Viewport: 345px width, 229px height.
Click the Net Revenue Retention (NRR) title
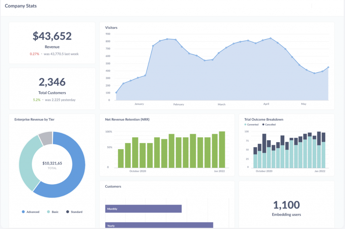click(x=127, y=119)
